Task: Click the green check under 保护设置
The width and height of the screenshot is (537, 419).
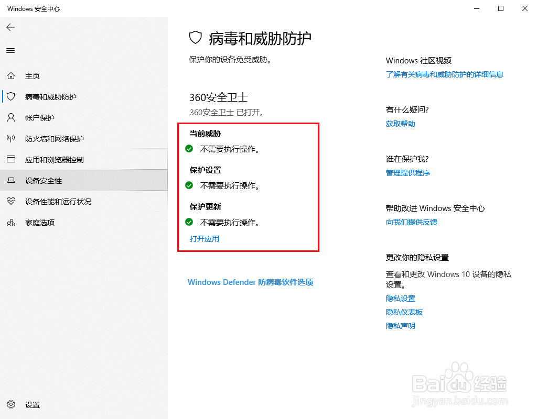Action: tap(189, 185)
